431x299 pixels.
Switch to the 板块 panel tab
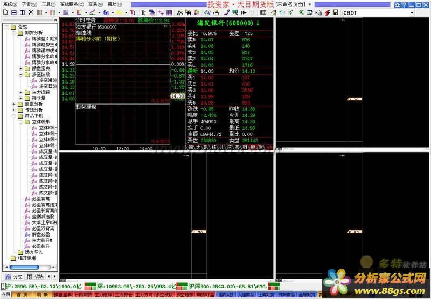point(36,276)
